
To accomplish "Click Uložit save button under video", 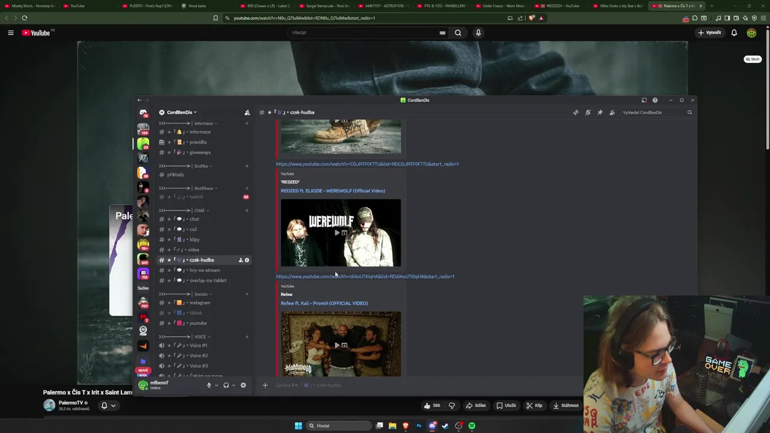I will point(506,405).
